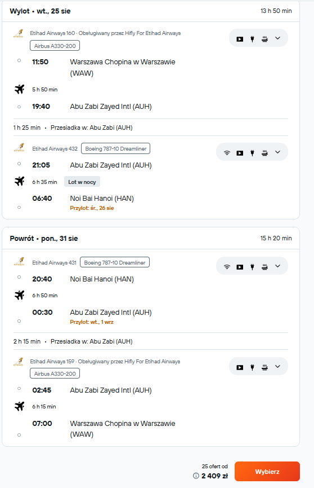Click the video icon for Etihad Airways 159
The width and height of the screenshot is (314, 488).
[240, 367]
